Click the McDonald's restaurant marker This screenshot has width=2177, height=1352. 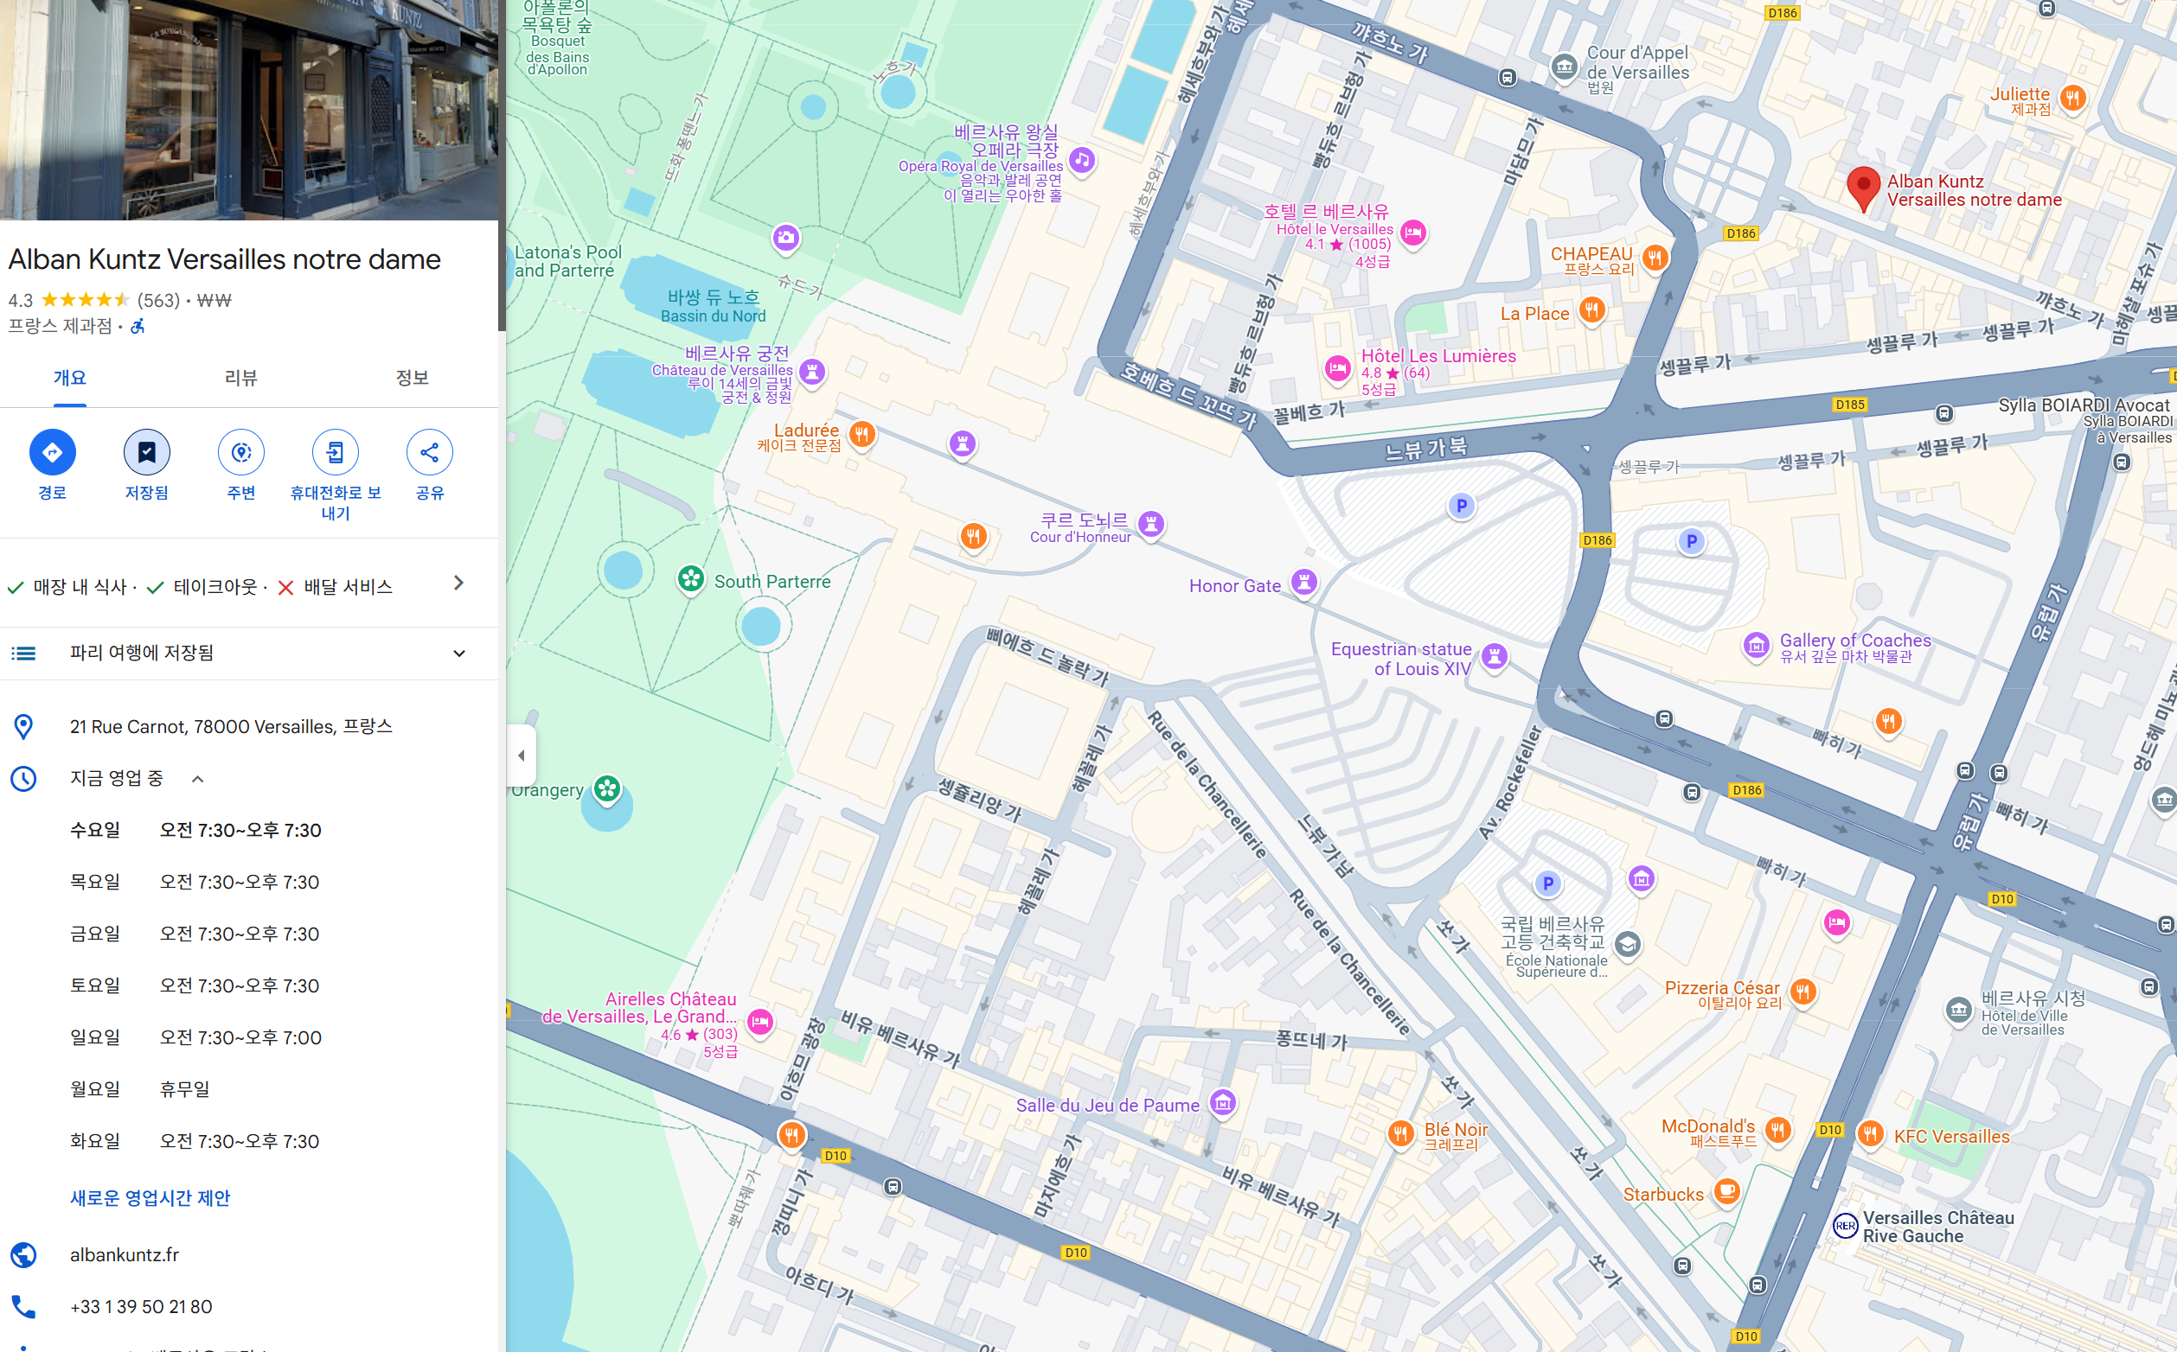click(1777, 1130)
